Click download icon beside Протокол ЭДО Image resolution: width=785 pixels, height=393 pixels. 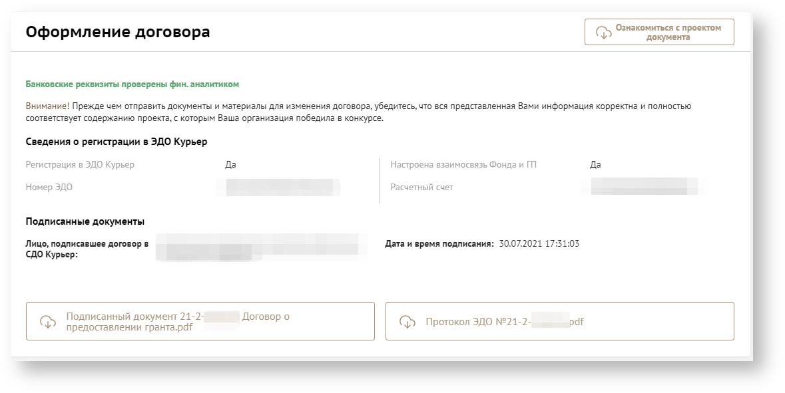tap(407, 322)
